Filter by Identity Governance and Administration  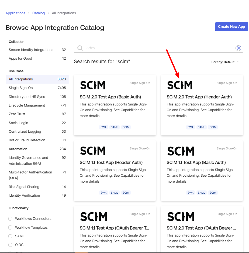(37, 160)
